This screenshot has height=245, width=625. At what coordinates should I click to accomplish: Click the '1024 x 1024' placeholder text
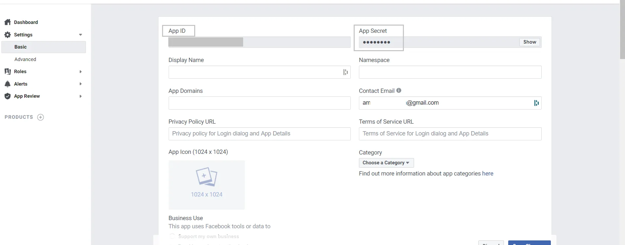click(x=207, y=194)
